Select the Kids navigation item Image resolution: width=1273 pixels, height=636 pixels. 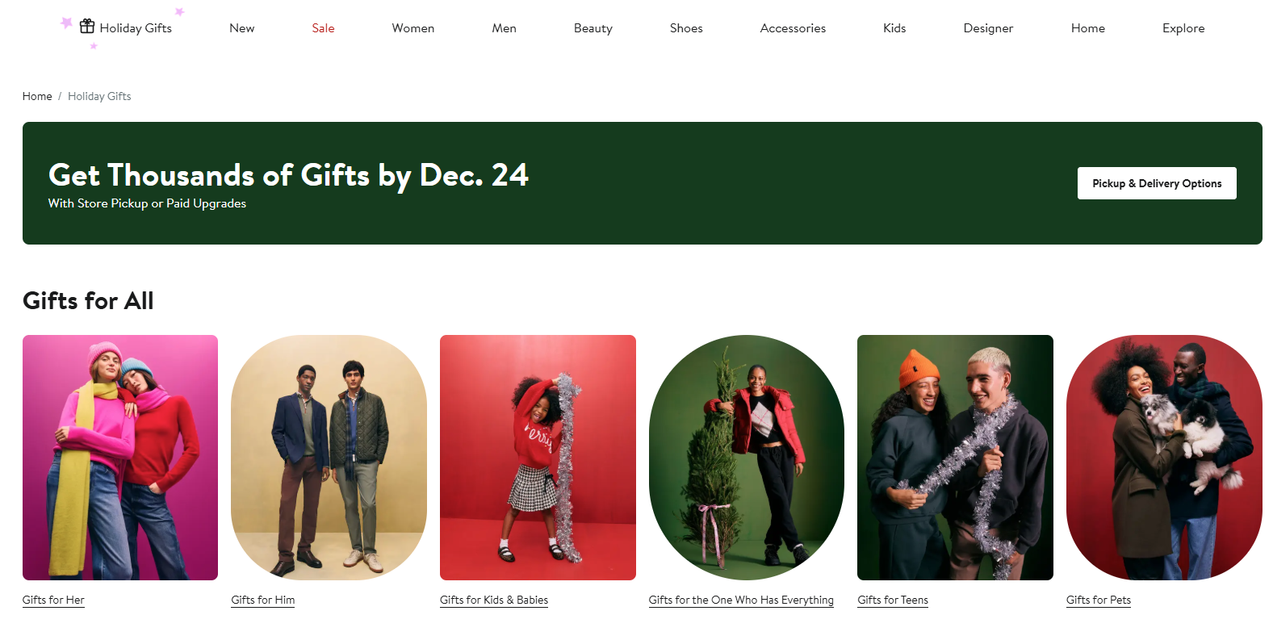[894, 28]
